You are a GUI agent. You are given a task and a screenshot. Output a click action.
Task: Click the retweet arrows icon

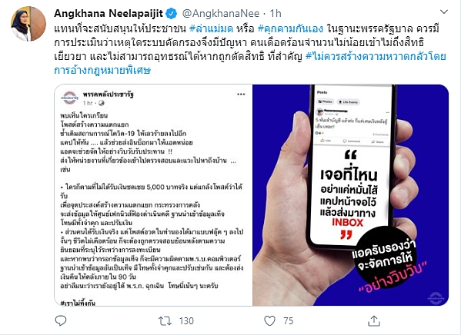[x=165, y=321]
